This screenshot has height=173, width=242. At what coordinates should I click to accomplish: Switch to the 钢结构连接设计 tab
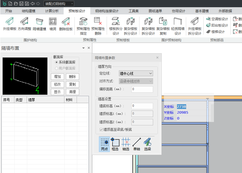[x=107, y=11]
